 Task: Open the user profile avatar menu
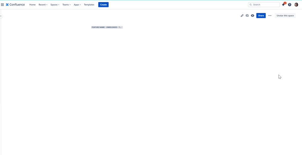296,5
